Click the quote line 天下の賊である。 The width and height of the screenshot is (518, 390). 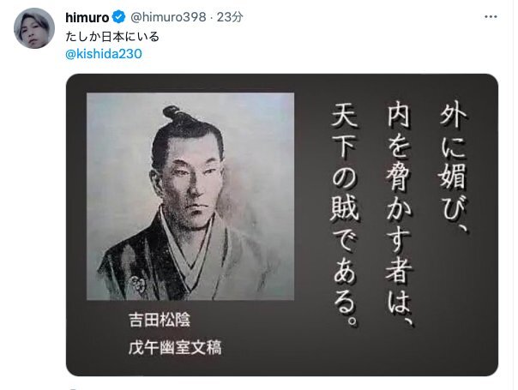pyautogui.click(x=345, y=216)
